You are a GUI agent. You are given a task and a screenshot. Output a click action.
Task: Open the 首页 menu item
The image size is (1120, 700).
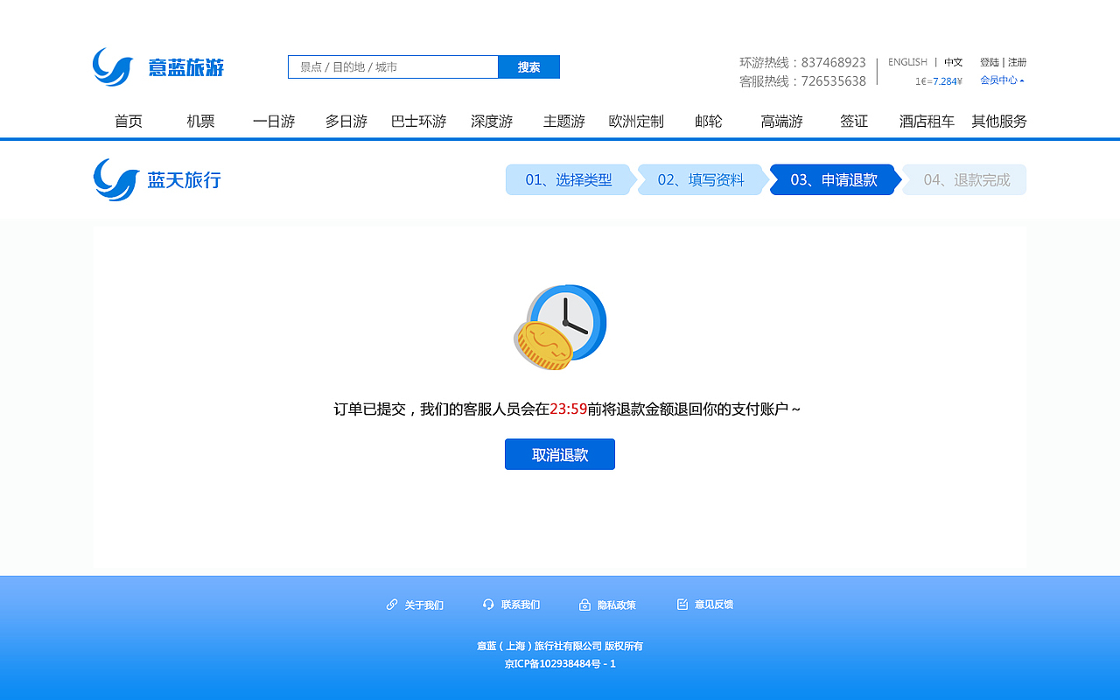[129, 122]
